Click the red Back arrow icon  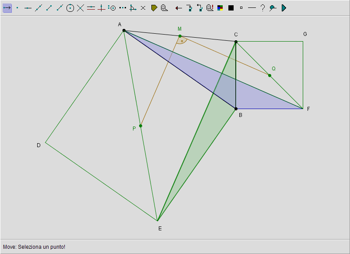(x=178, y=8)
